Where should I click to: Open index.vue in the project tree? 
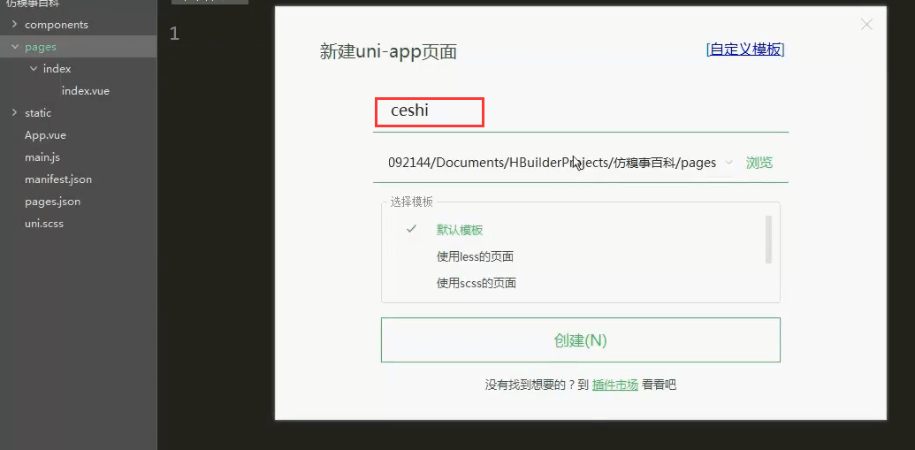(x=86, y=91)
